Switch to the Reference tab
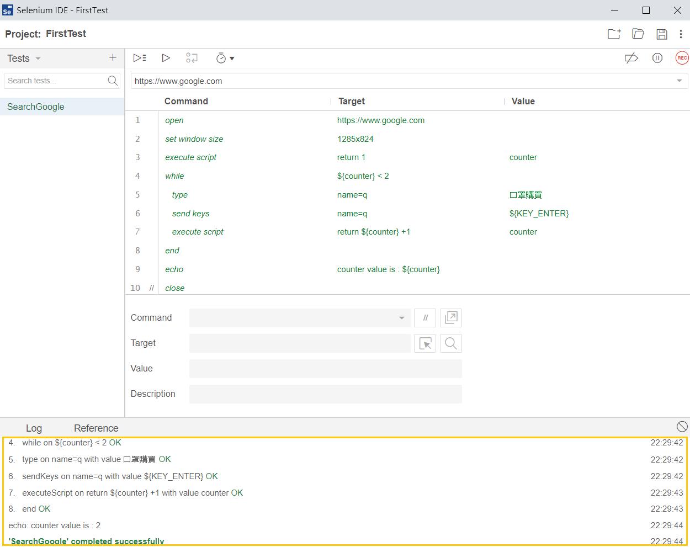The height and width of the screenshot is (547, 690). pos(96,428)
